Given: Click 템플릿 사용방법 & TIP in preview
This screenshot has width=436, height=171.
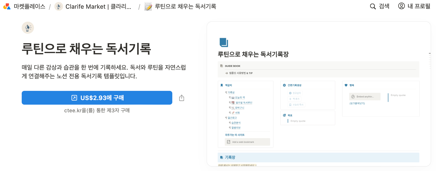Looking at the screenshot, I should 241,73.
